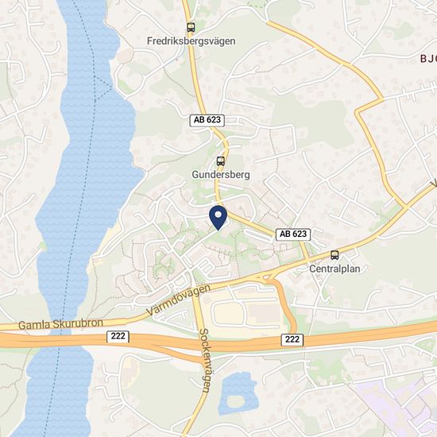Click the Fredriksbergsvägen stop label
This screenshot has height=437, width=437.
pos(191,41)
